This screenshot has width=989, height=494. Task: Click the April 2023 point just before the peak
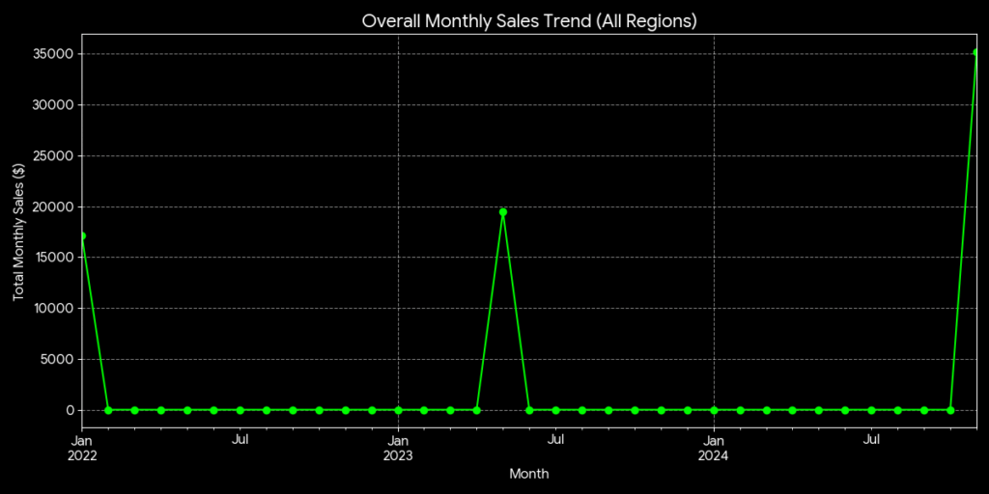pyautogui.click(x=477, y=410)
